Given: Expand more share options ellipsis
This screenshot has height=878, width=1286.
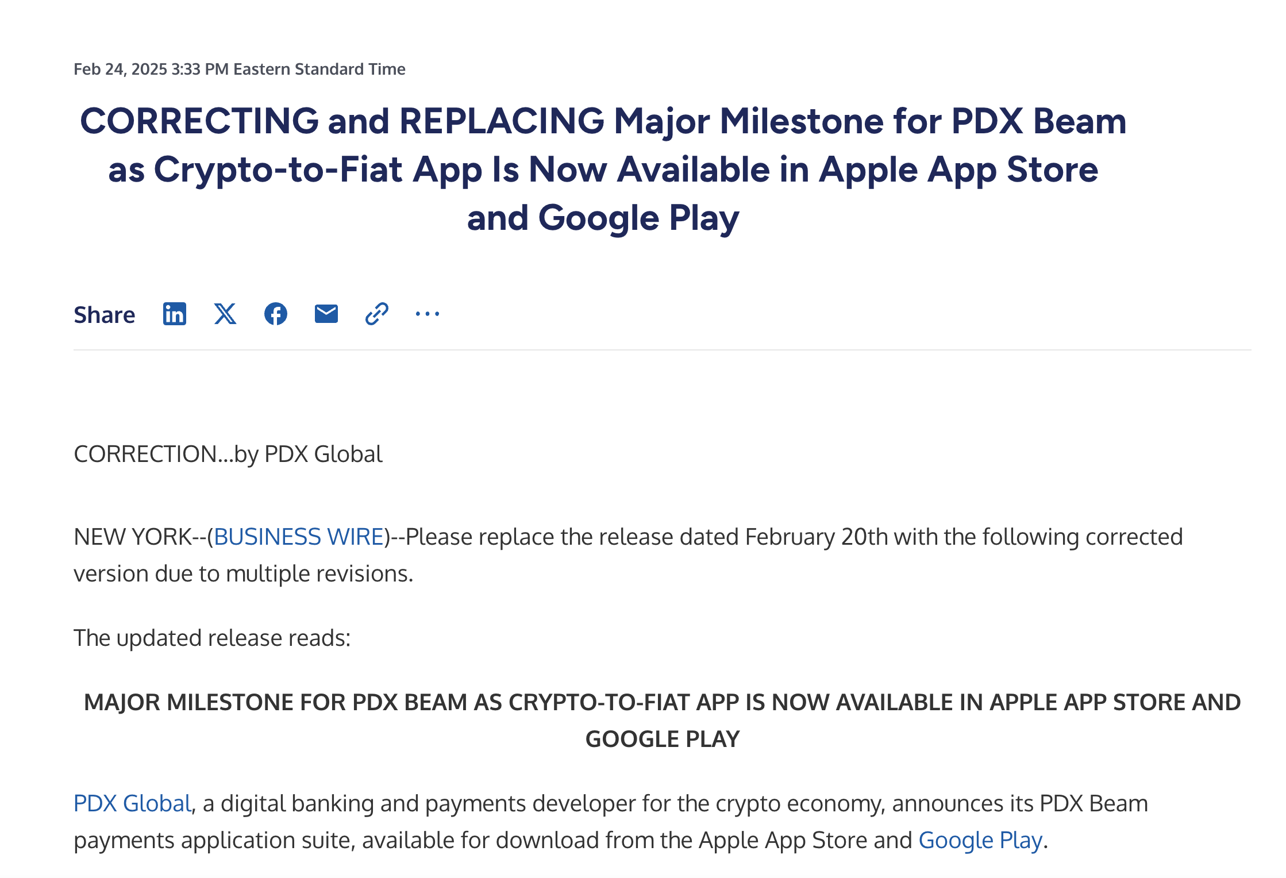Looking at the screenshot, I should pos(427,314).
